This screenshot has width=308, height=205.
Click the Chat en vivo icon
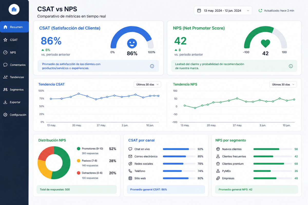pos(130,149)
